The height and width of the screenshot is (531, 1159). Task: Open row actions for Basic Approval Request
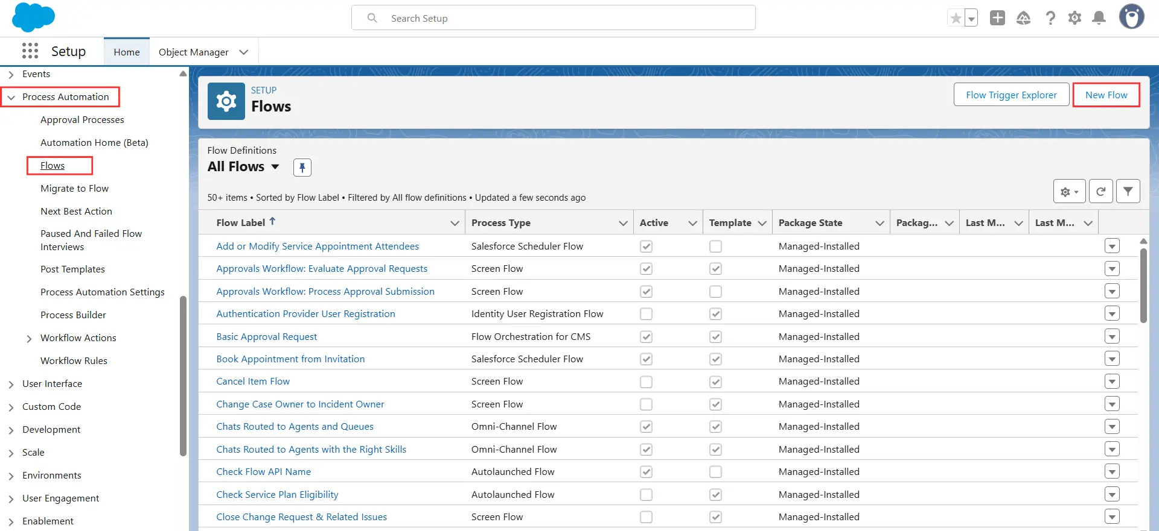1112,336
